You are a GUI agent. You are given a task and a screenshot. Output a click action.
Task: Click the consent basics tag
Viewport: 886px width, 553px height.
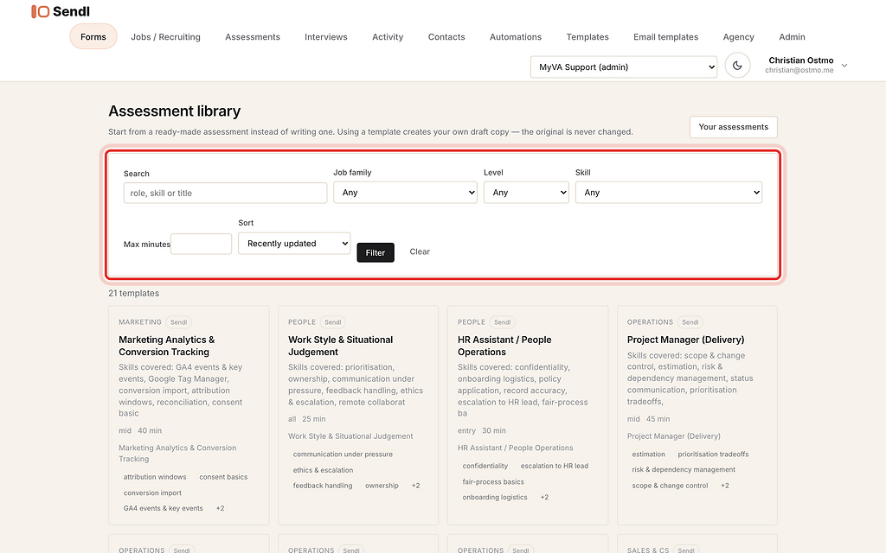click(223, 477)
